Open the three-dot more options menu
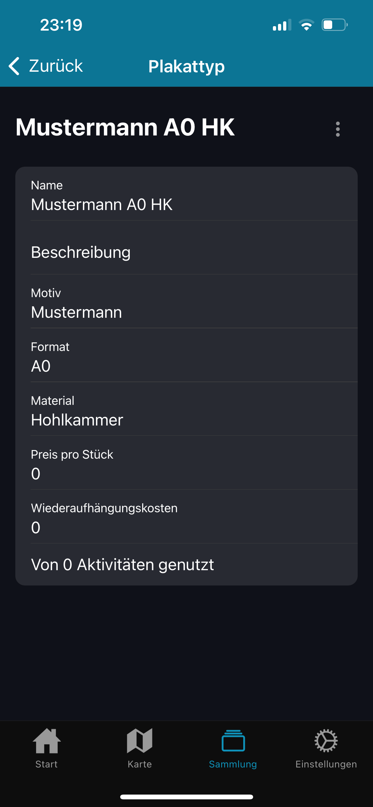Image resolution: width=373 pixels, height=807 pixels. (x=338, y=129)
